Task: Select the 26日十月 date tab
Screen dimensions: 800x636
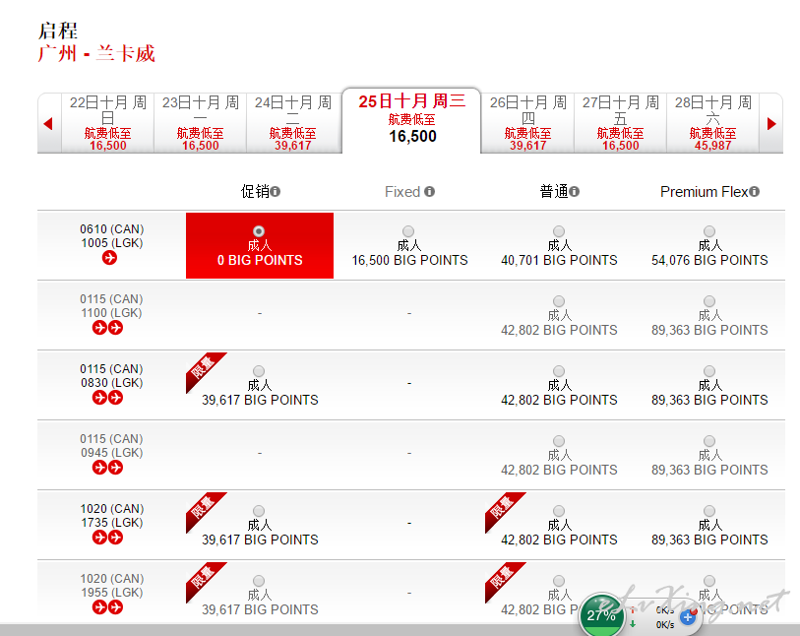Action: (528, 123)
